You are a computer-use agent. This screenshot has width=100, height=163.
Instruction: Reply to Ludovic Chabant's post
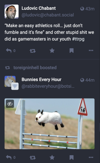point(9,51)
